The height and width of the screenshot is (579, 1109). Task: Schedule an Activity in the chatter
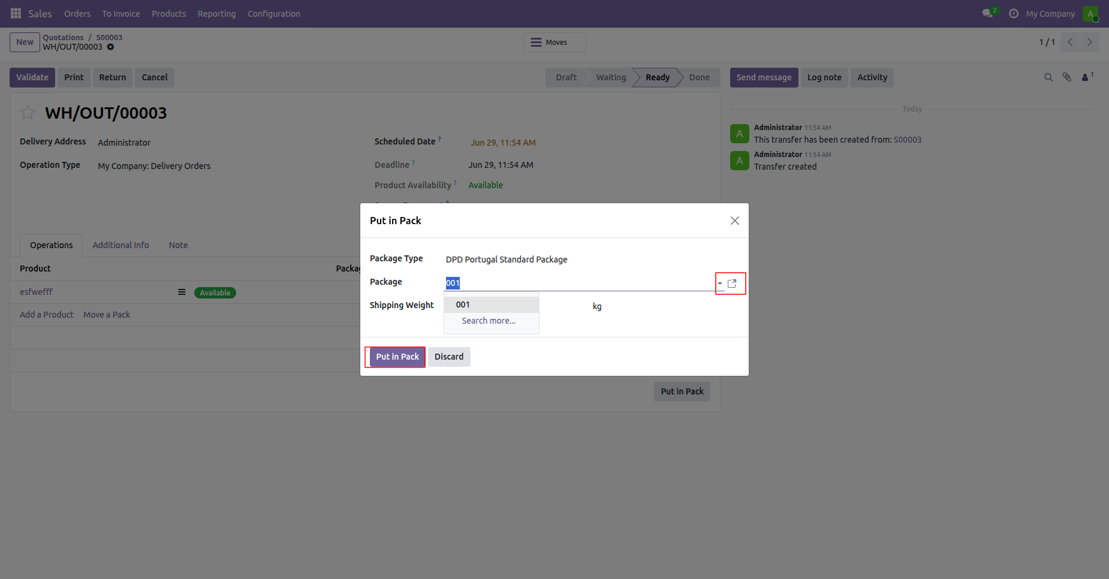point(872,77)
